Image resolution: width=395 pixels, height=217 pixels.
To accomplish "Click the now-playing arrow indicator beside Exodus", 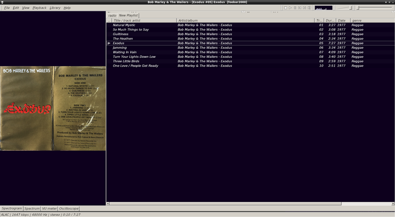I will (x=109, y=43).
